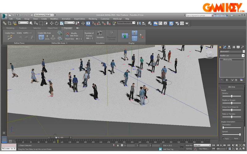Open the MAXScript menu
The image size is (247, 154).
[x=117, y=19]
